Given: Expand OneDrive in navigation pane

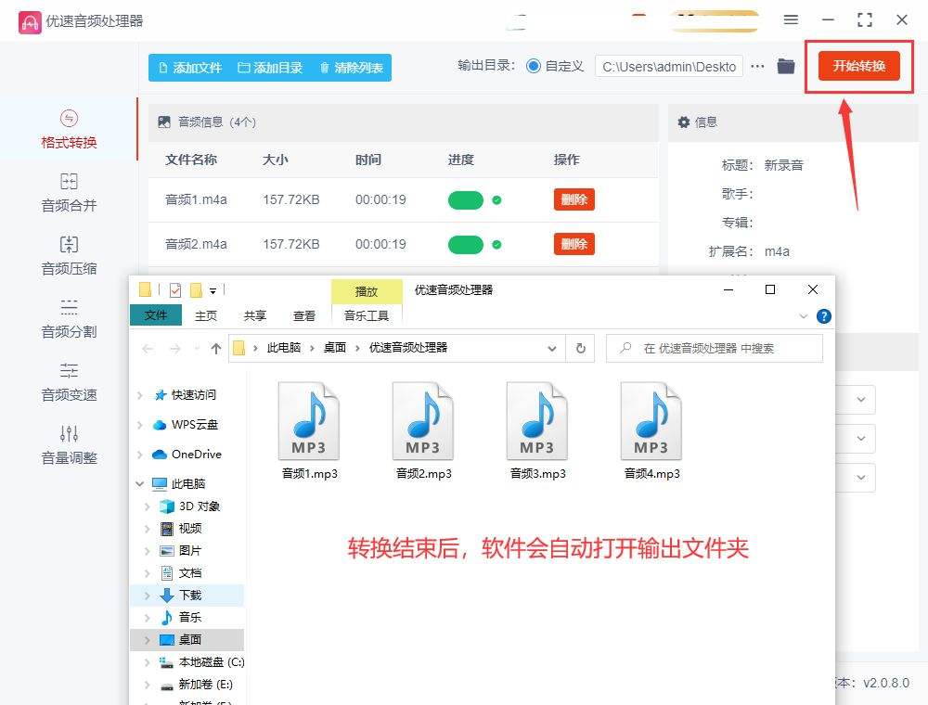Looking at the screenshot, I should pos(140,455).
